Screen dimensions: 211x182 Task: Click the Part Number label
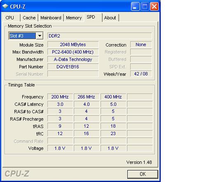click(31, 67)
